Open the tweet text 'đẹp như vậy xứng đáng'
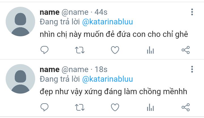Image resolution: width=204 pixels, height=118 pixels. click(81, 92)
